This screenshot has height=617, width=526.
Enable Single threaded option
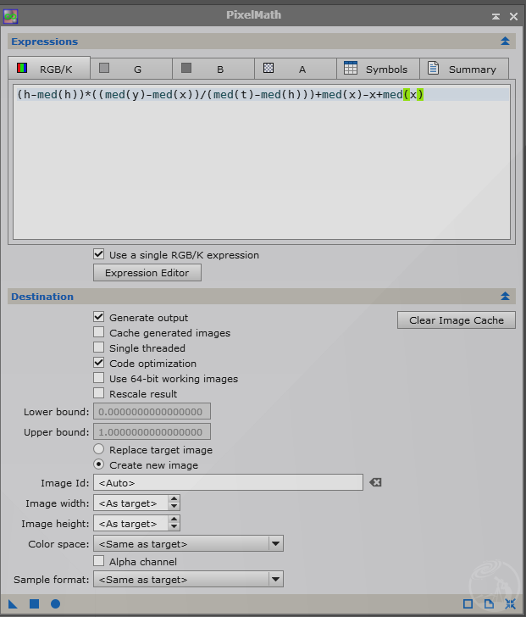pos(98,347)
